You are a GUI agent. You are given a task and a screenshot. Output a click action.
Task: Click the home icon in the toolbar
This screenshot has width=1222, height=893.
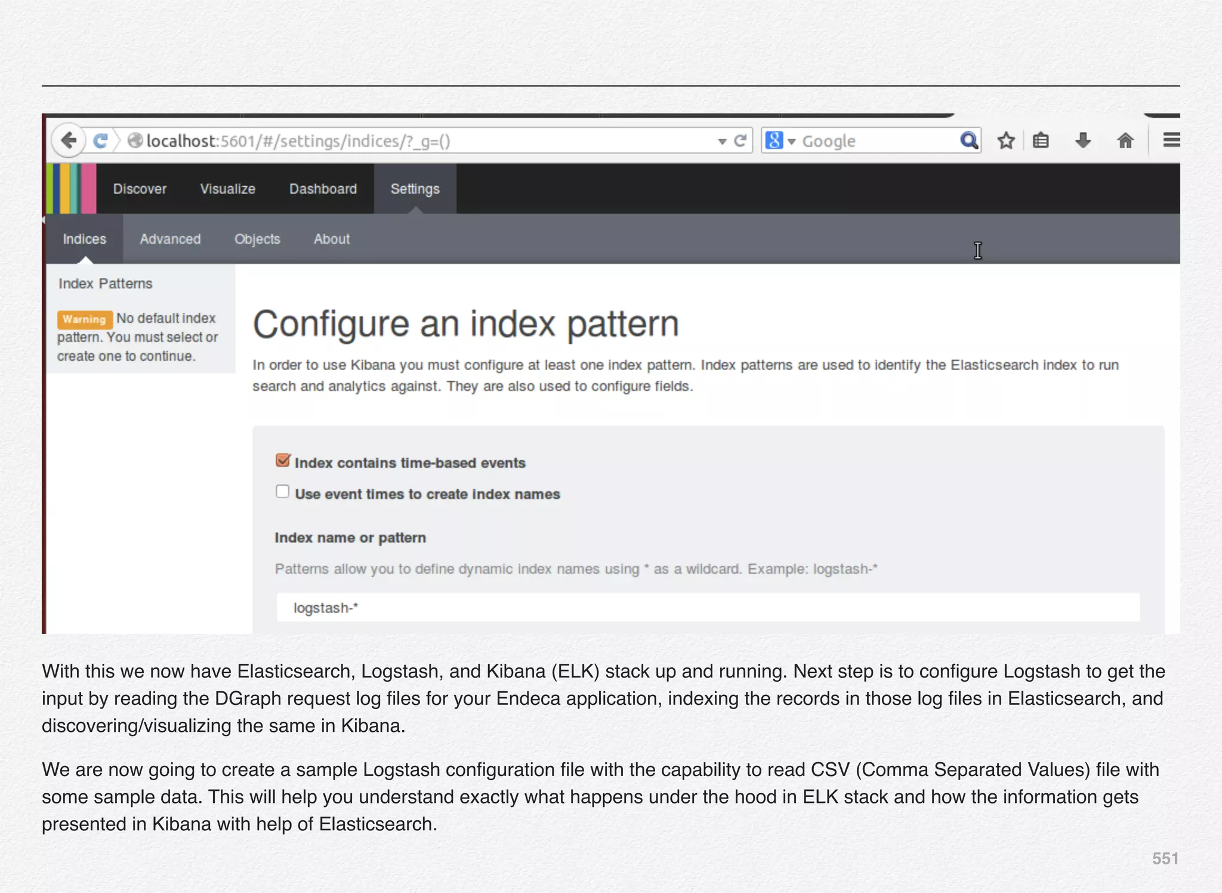tap(1125, 141)
